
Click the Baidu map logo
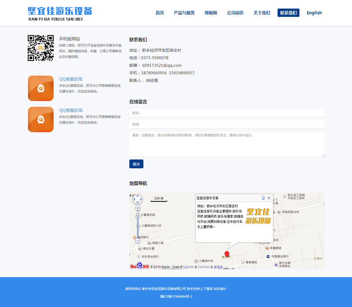(139, 266)
